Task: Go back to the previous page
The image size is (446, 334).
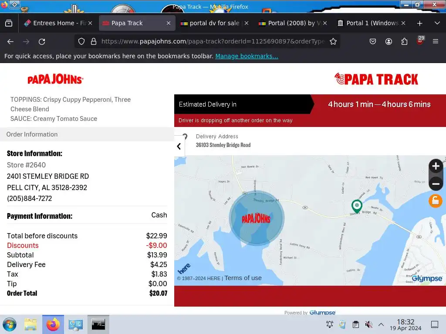Action: (10, 41)
